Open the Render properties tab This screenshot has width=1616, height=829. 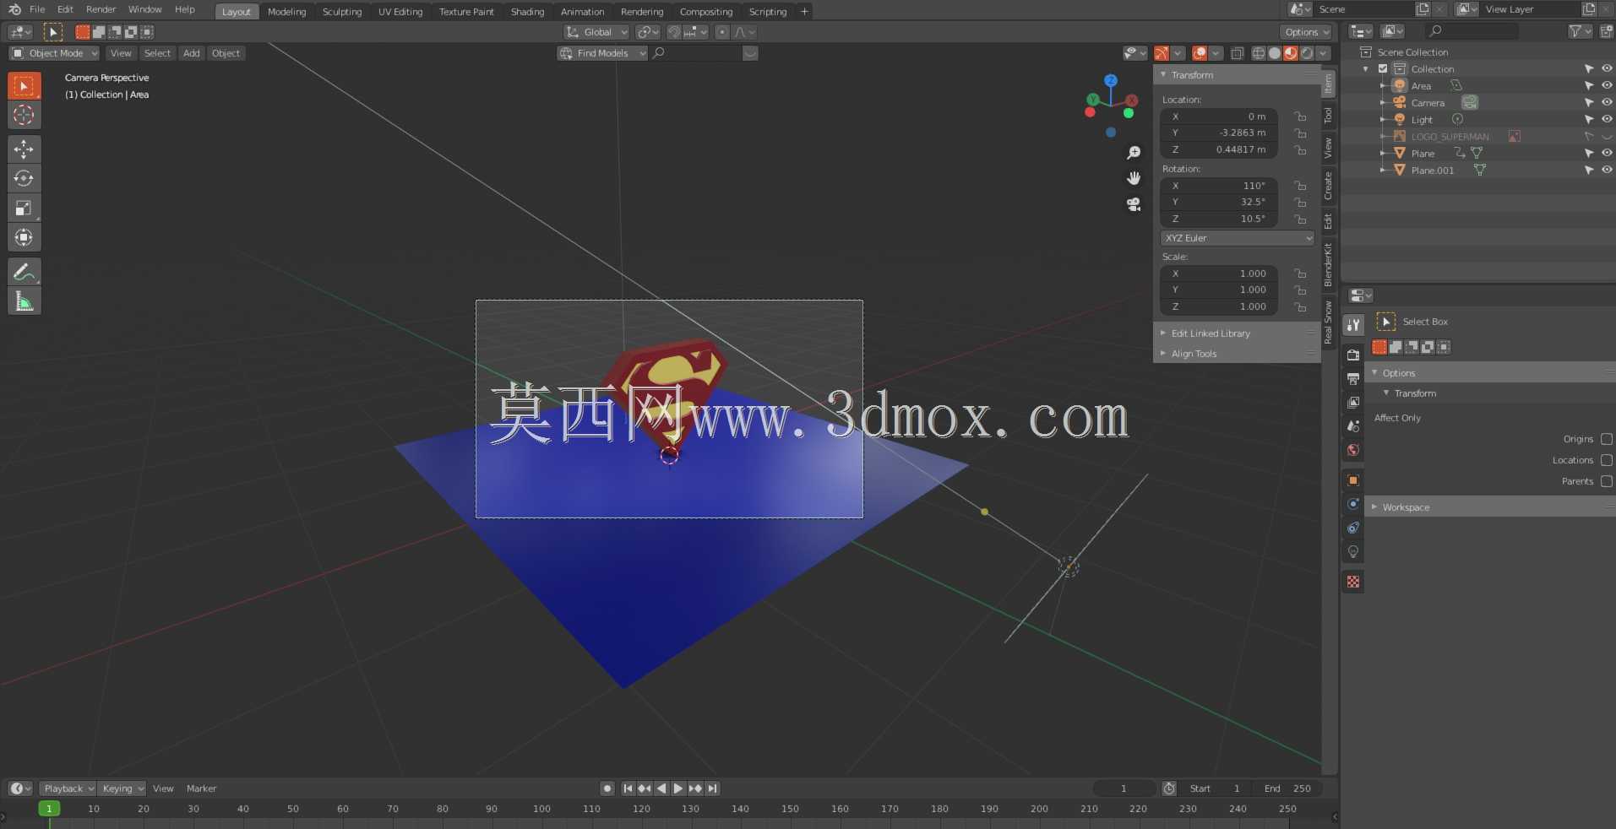(x=1353, y=355)
